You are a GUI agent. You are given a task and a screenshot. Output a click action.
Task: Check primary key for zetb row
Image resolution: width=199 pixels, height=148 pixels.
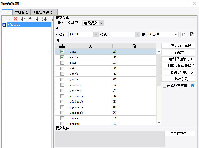click(62, 68)
